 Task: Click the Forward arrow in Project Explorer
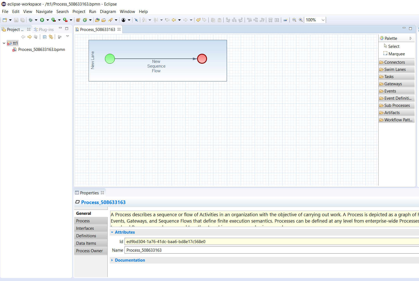click(30, 37)
